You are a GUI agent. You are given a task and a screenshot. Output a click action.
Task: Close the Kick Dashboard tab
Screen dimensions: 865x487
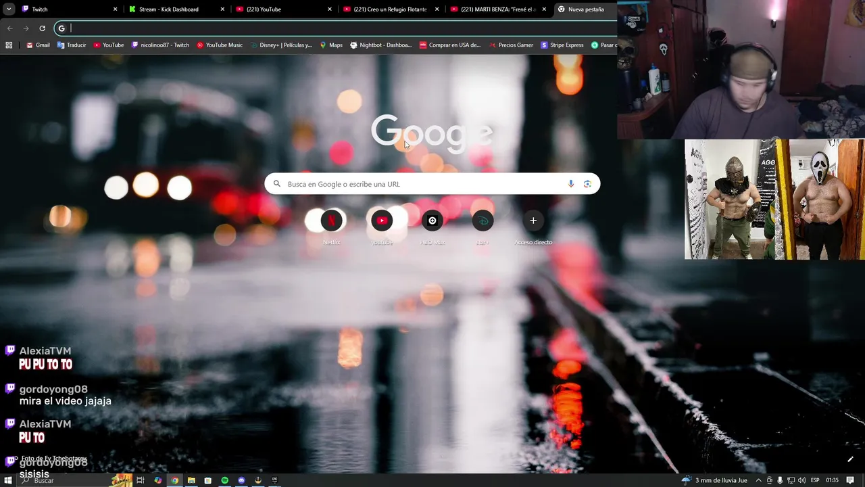222,9
